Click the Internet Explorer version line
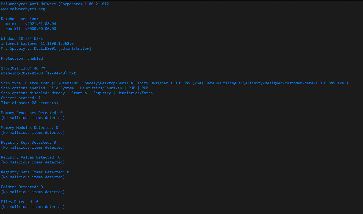363x214 pixels. (37, 44)
